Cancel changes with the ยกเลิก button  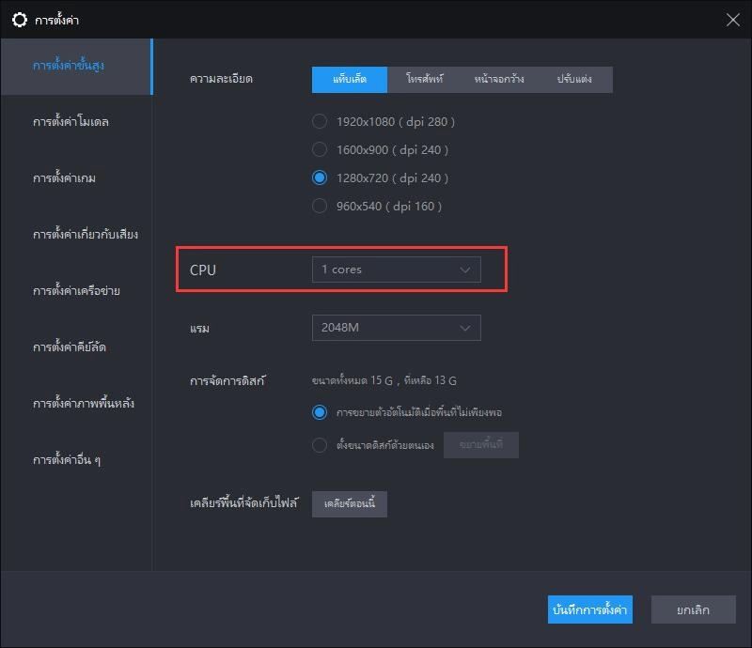tap(693, 609)
